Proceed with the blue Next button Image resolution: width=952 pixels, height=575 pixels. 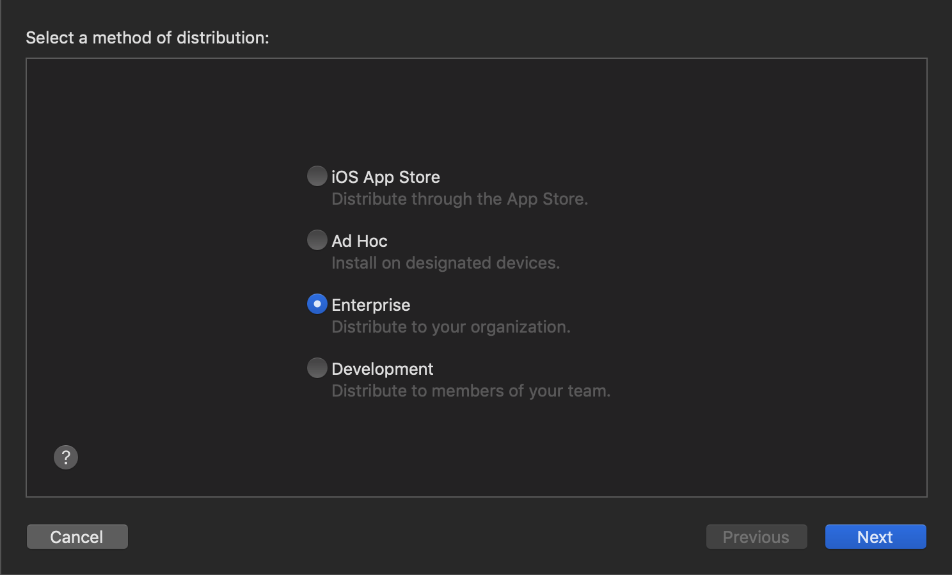tap(876, 537)
